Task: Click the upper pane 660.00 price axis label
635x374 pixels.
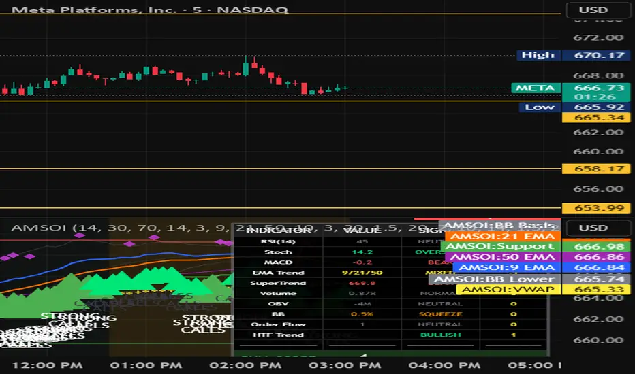Action: click(x=598, y=152)
